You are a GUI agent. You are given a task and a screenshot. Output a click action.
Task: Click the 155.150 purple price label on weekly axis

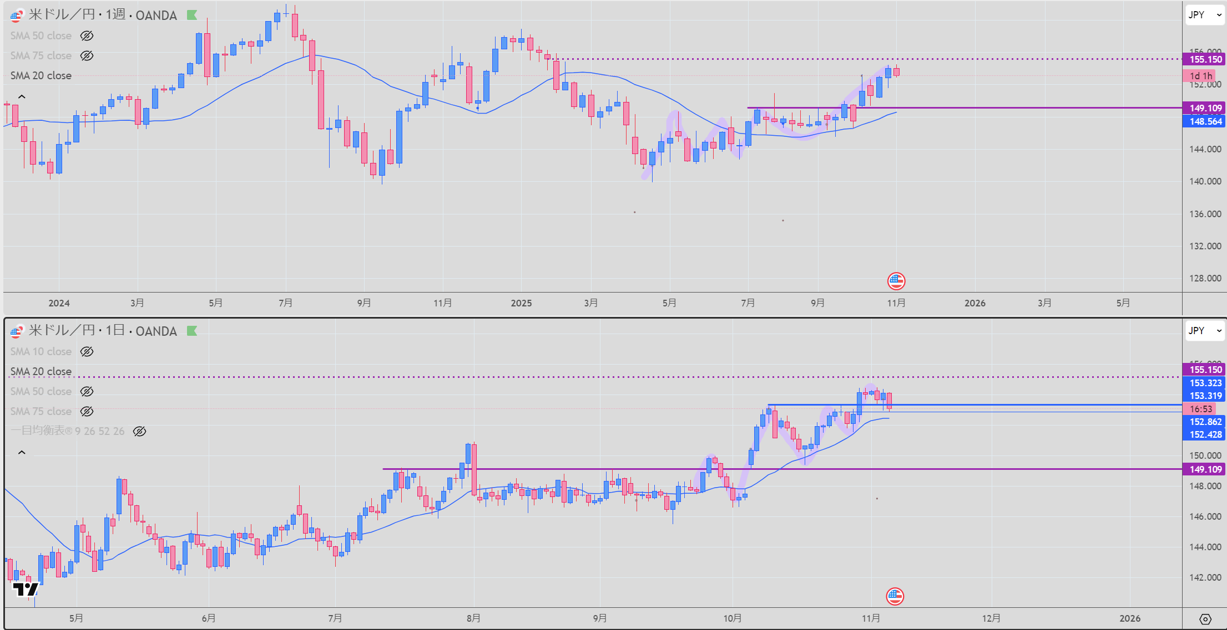coord(1205,59)
